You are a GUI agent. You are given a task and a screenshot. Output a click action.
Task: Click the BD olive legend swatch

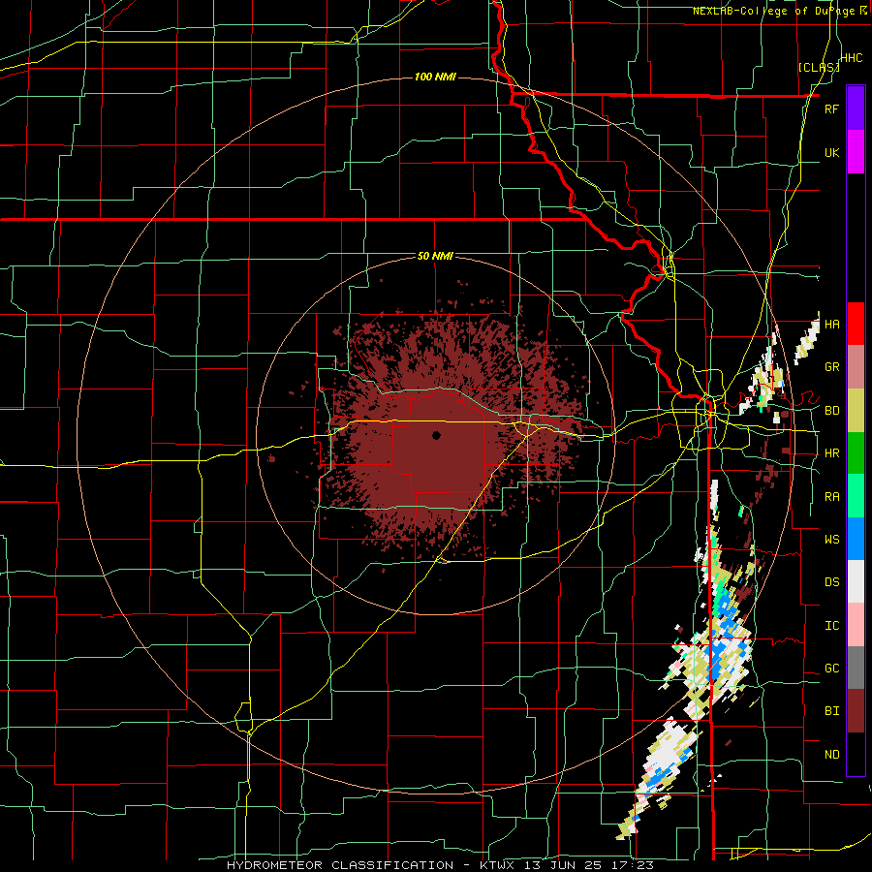856,411
